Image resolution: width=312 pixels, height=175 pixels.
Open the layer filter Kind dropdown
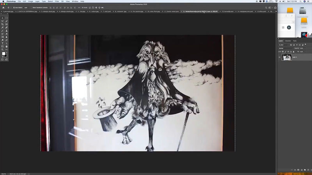pyautogui.click(x=284, y=45)
